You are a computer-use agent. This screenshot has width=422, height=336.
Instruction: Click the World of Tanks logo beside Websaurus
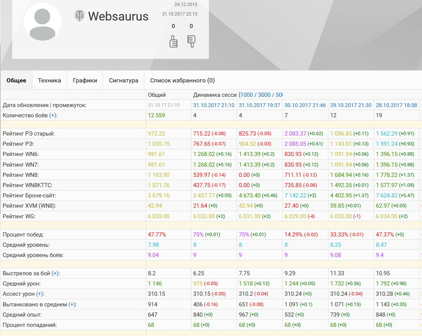[x=79, y=16]
